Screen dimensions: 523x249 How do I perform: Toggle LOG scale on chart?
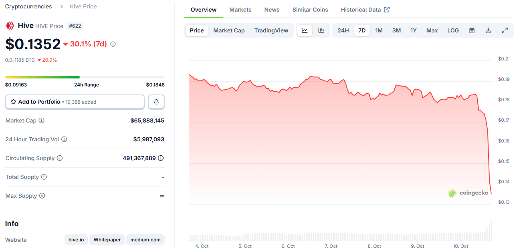tap(453, 30)
